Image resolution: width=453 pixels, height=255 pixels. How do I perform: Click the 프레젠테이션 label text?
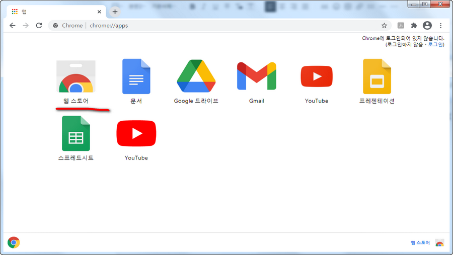click(376, 101)
